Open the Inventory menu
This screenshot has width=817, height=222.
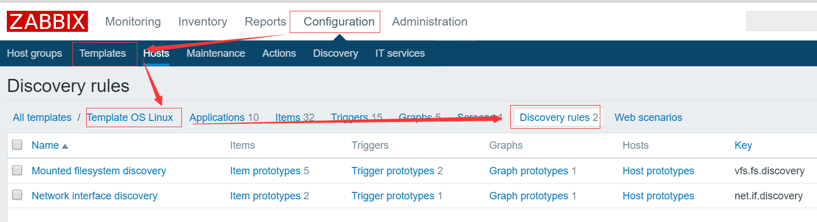click(203, 22)
